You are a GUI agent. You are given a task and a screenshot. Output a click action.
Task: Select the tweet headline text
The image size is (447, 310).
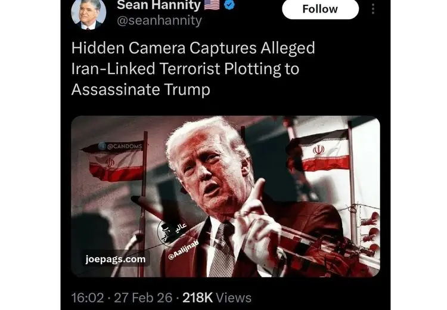193,69
